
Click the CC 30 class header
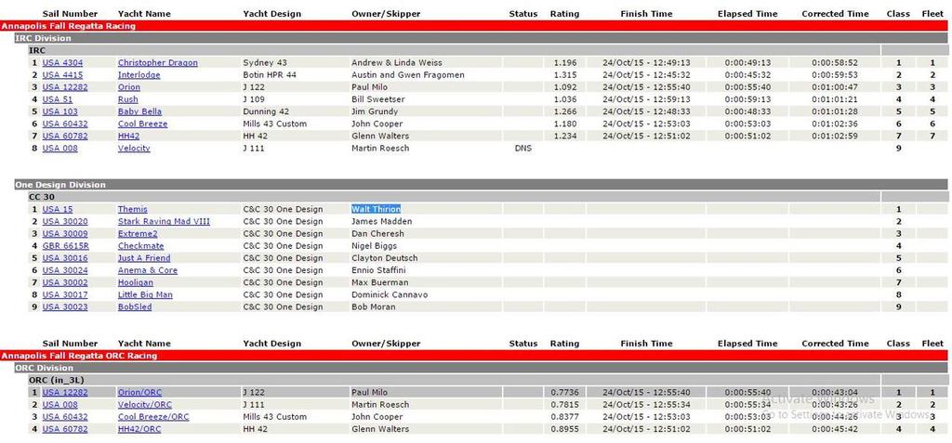click(x=454, y=197)
